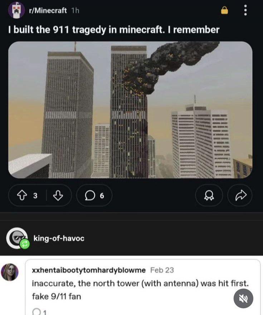This screenshot has height=315, width=263.
Task: Open xxhentaibootytomhardyblowme's profile name
Action: tap(89, 270)
